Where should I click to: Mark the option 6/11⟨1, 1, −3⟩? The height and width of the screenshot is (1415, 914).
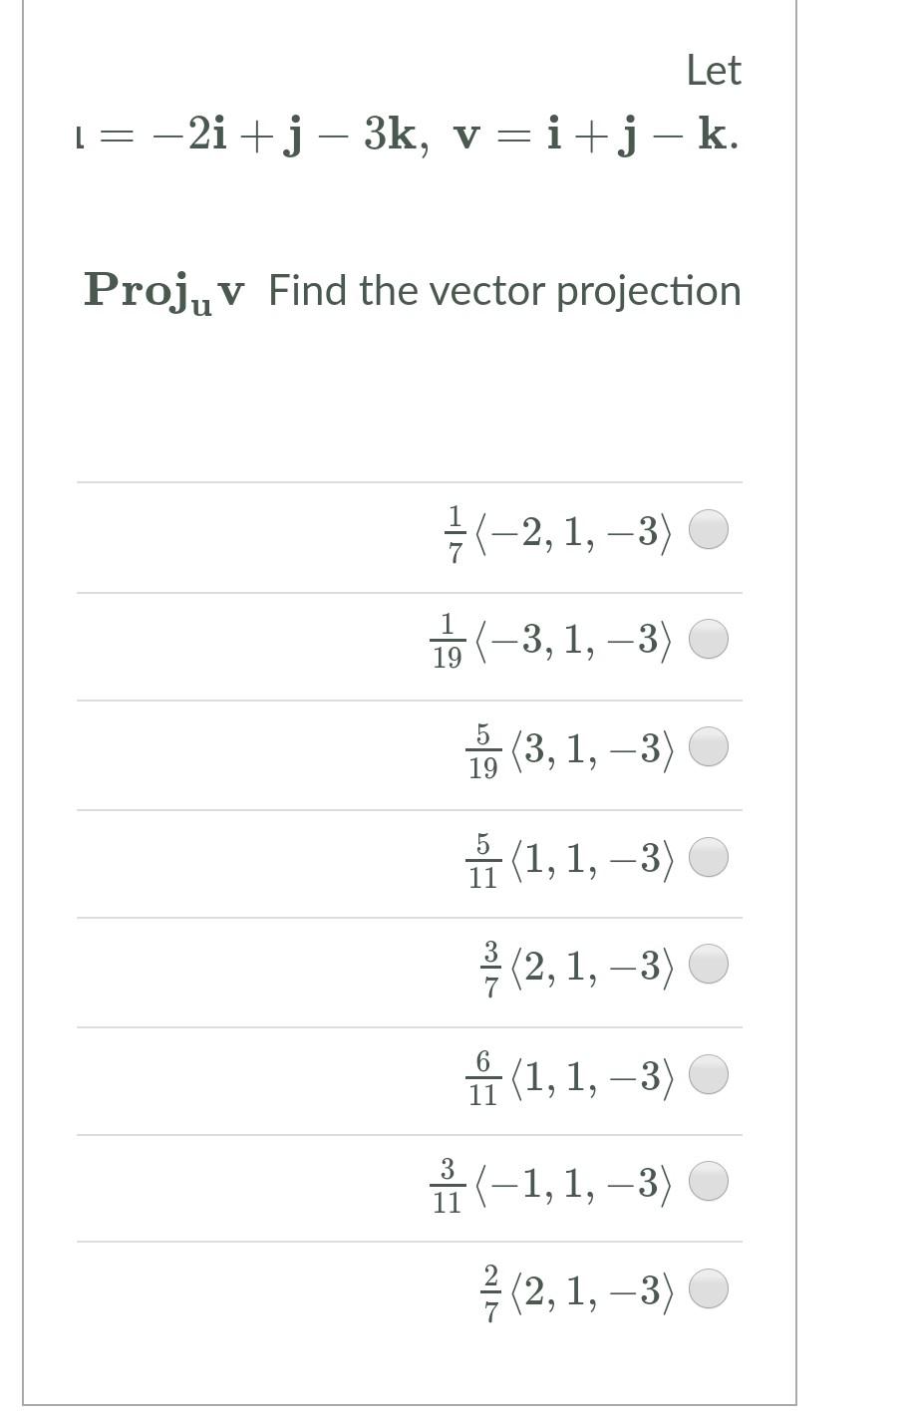709,1073
